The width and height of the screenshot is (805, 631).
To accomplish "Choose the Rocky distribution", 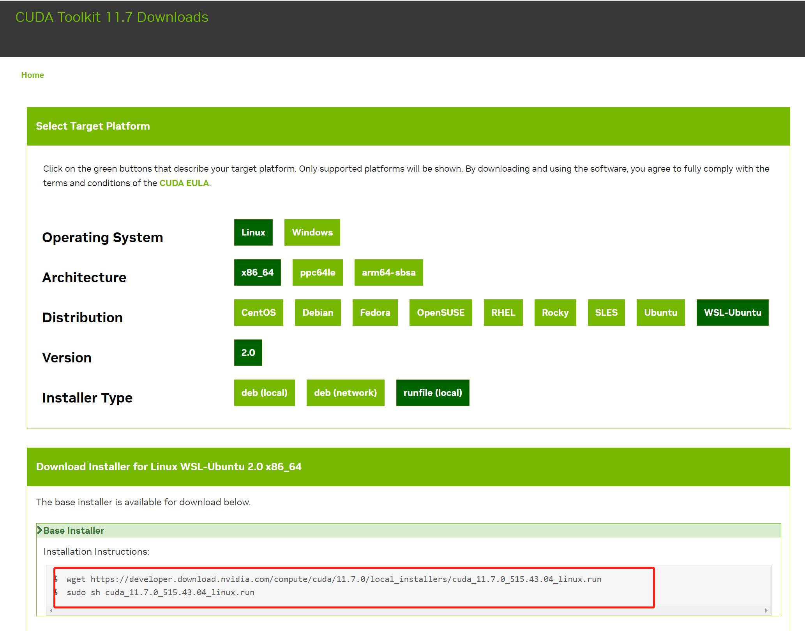I will (555, 313).
